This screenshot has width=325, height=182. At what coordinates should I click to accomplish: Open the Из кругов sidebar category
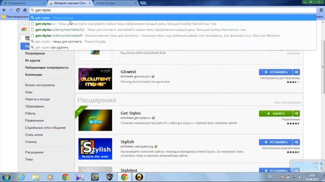[x=32, y=61]
